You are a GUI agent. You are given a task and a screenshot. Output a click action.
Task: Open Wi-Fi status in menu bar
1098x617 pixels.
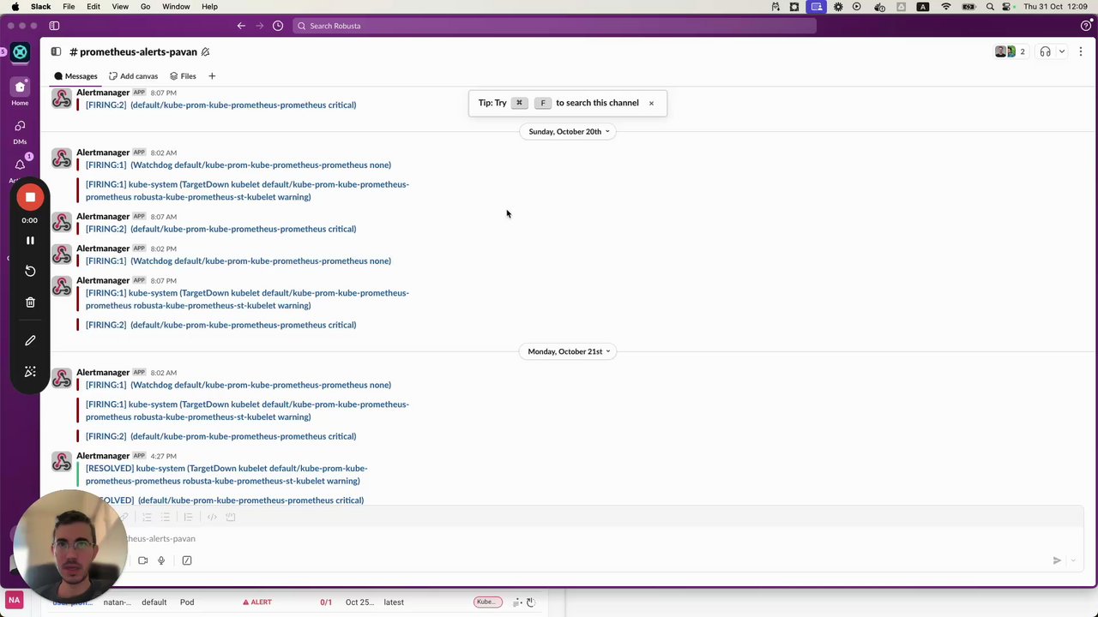(946, 7)
